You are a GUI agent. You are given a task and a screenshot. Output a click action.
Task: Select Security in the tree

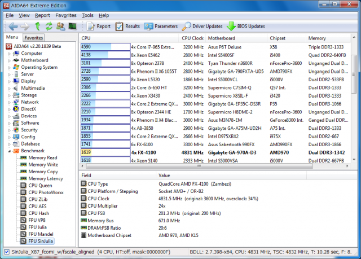tap(29, 130)
